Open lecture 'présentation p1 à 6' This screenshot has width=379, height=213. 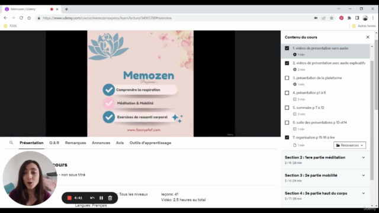click(309, 93)
